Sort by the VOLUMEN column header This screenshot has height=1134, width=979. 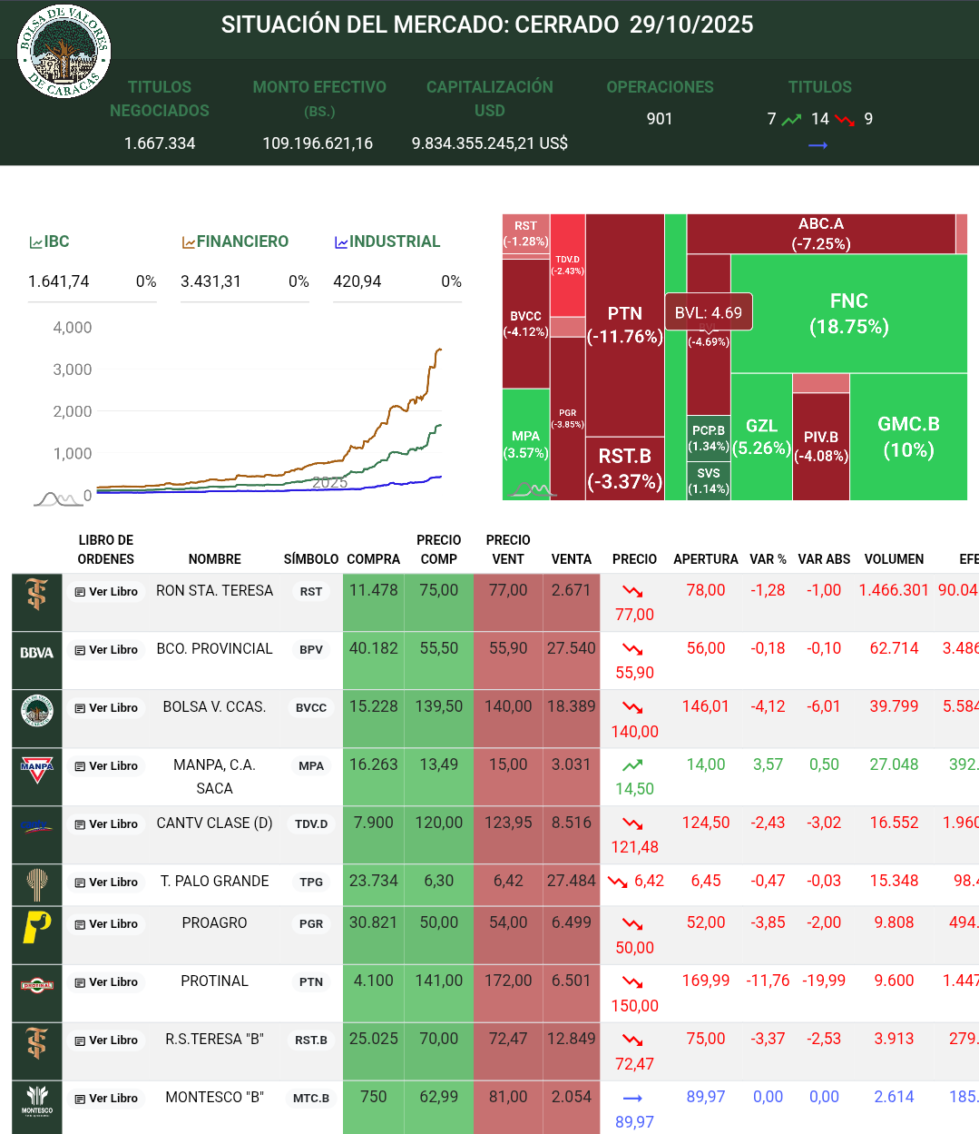click(894, 559)
